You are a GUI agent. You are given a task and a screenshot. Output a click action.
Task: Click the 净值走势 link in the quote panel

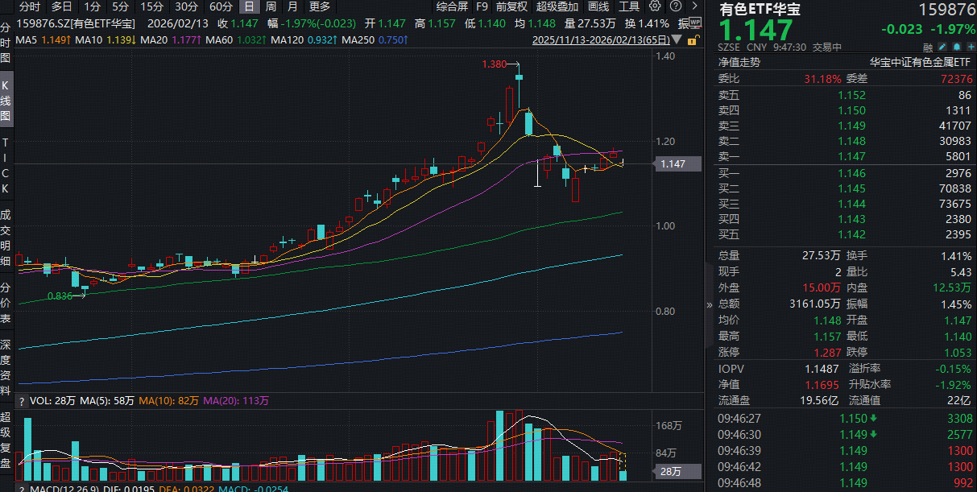(738, 61)
